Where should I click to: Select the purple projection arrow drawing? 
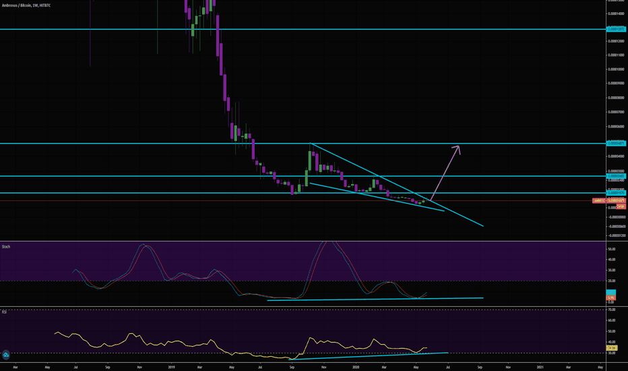445,173
